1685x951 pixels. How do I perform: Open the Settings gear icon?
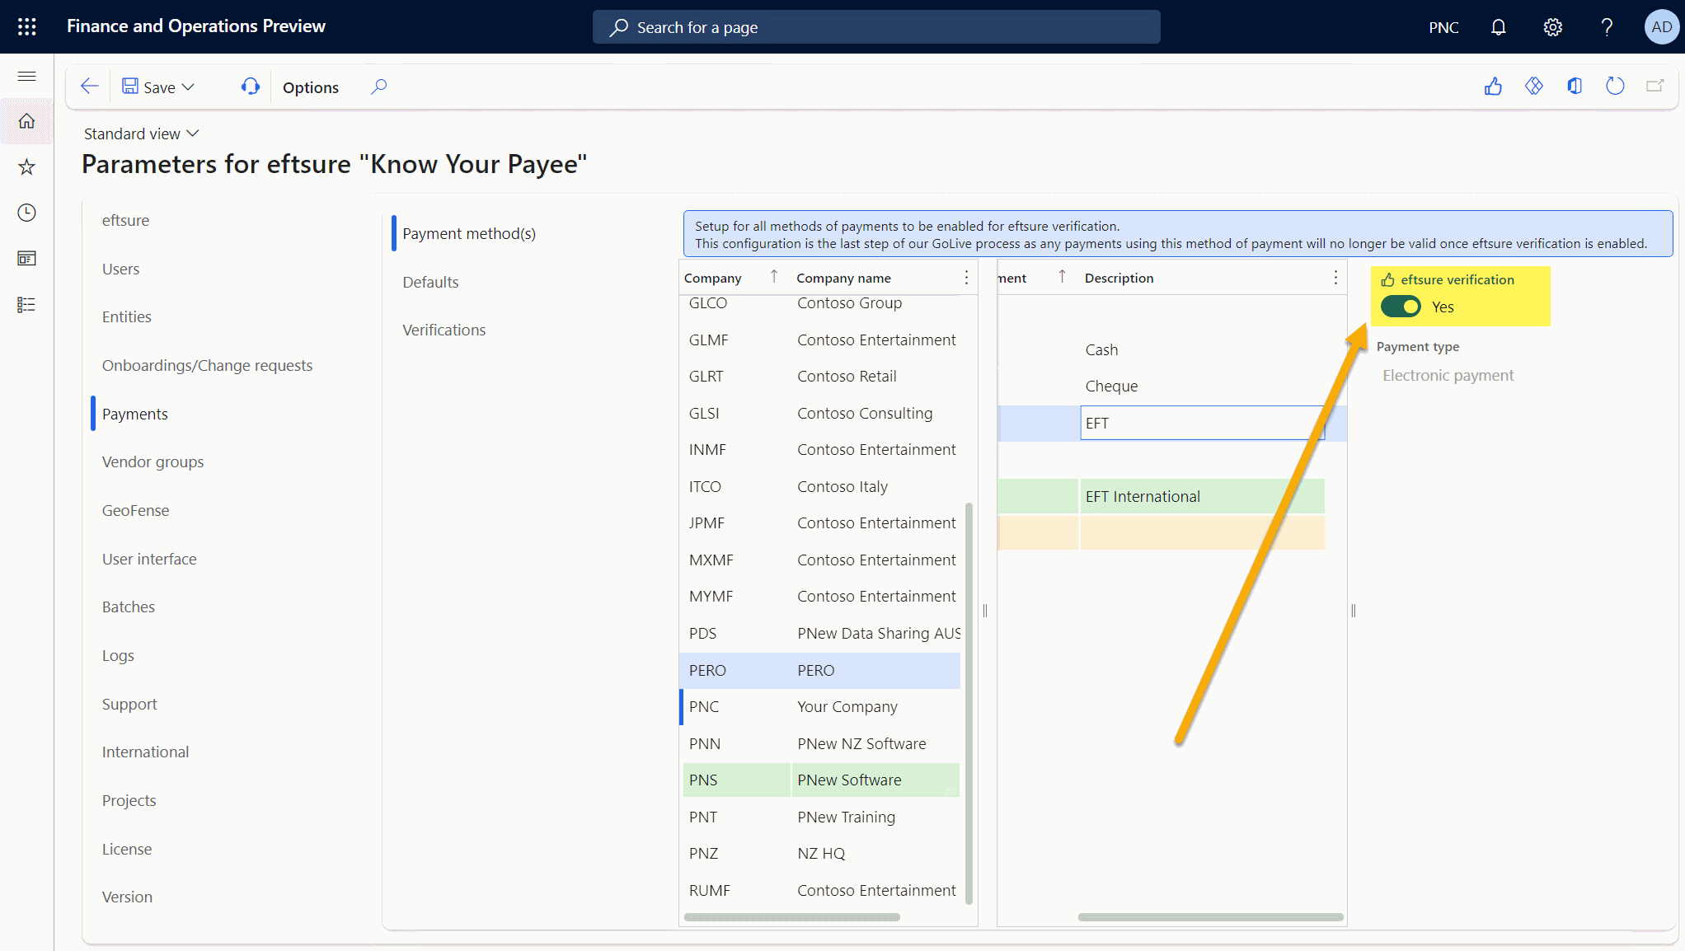[x=1552, y=27]
